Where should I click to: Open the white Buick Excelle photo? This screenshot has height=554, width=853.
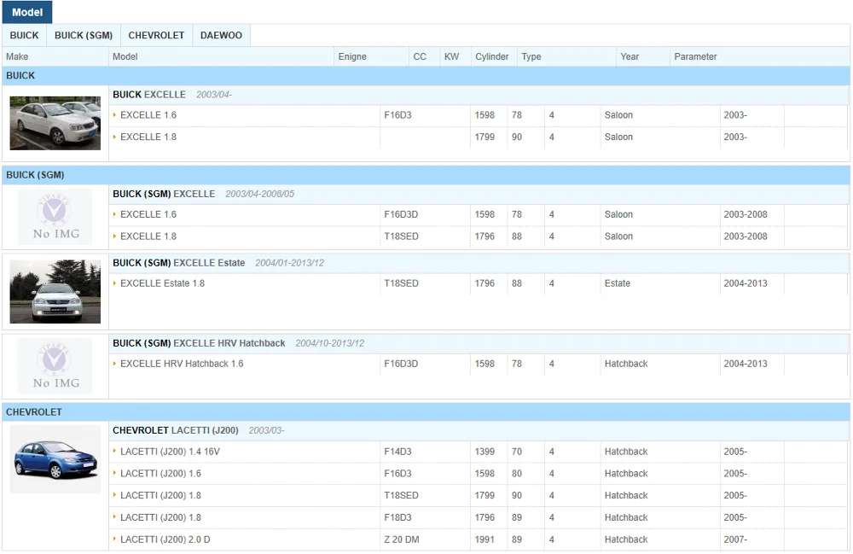pyautogui.click(x=55, y=123)
